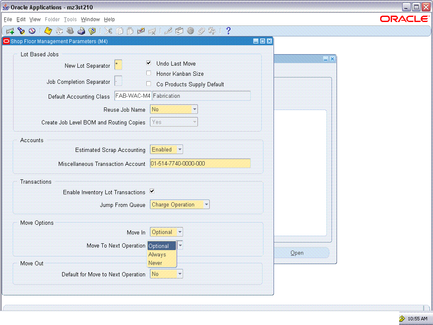Expand the Reuse Job Name dropdown
The width and height of the screenshot is (433, 325).
pos(195,109)
